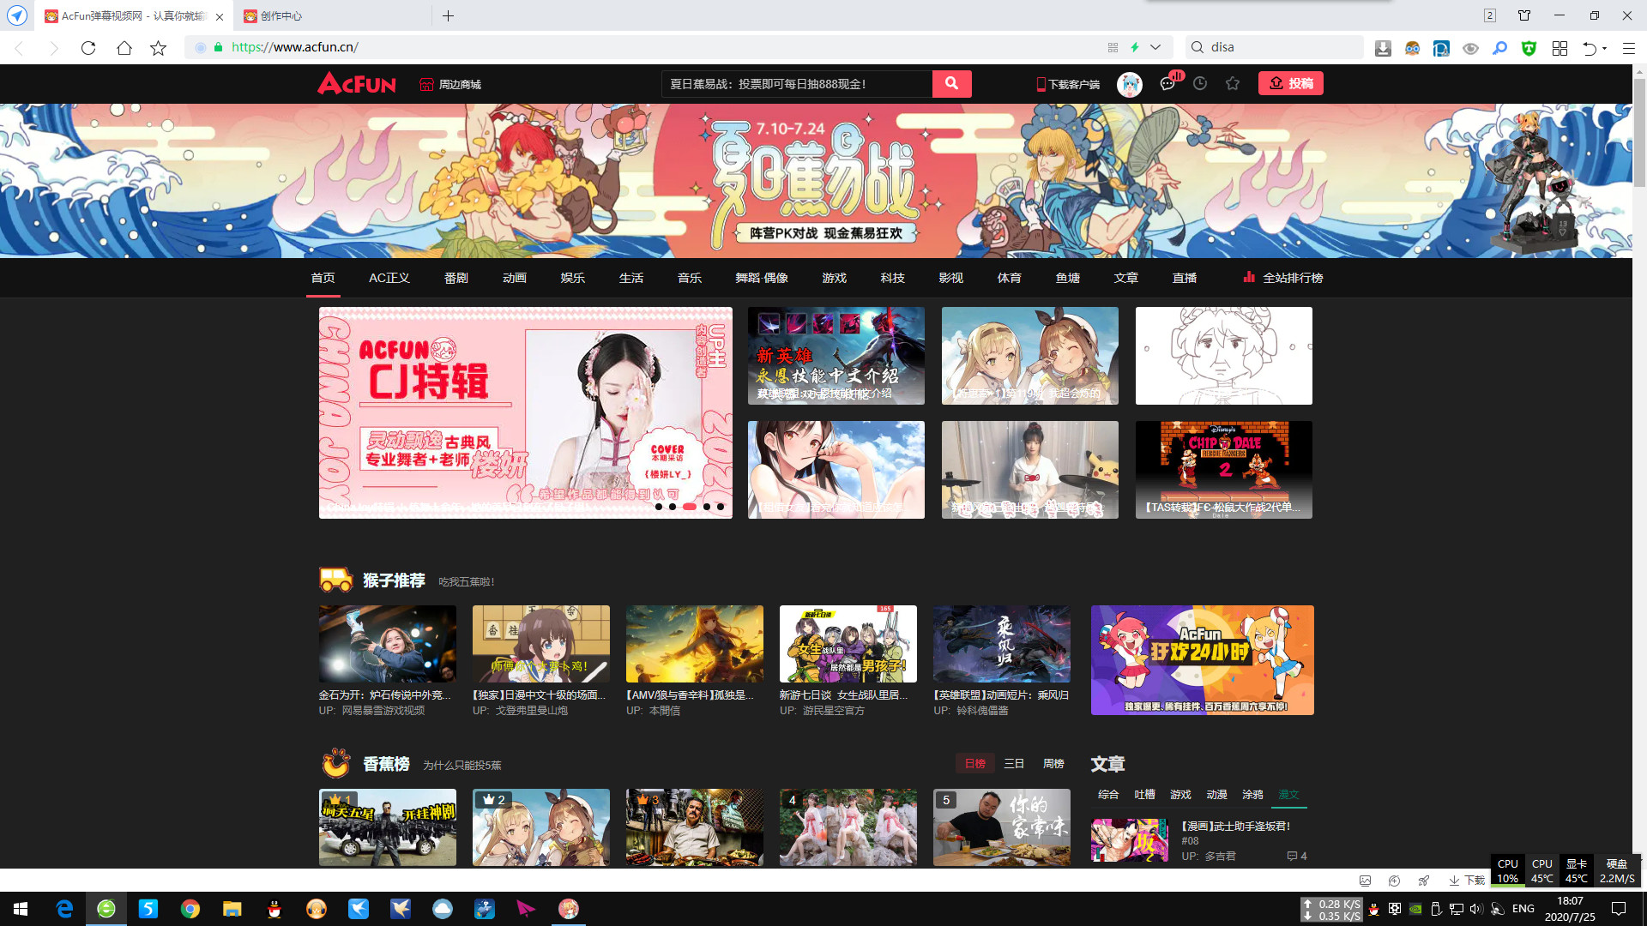Click the status bar picture mode icon
Viewport: 1647px width, 926px height.
(x=1366, y=881)
